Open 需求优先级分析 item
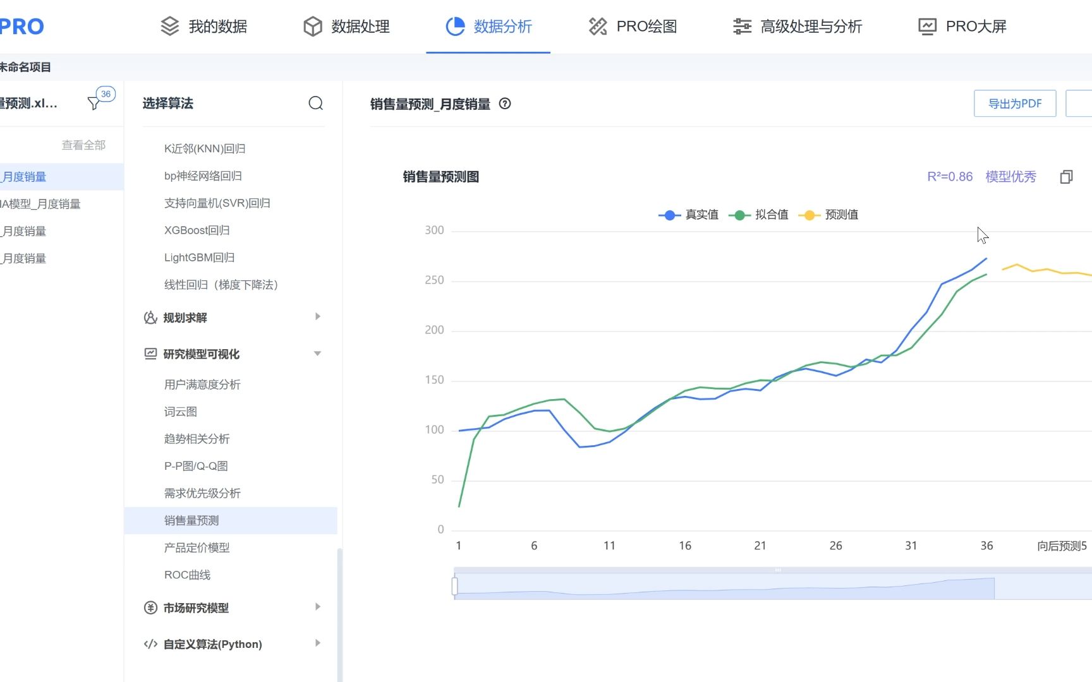The width and height of the screenshot is (1092, 682). click(x=202, y=493)
